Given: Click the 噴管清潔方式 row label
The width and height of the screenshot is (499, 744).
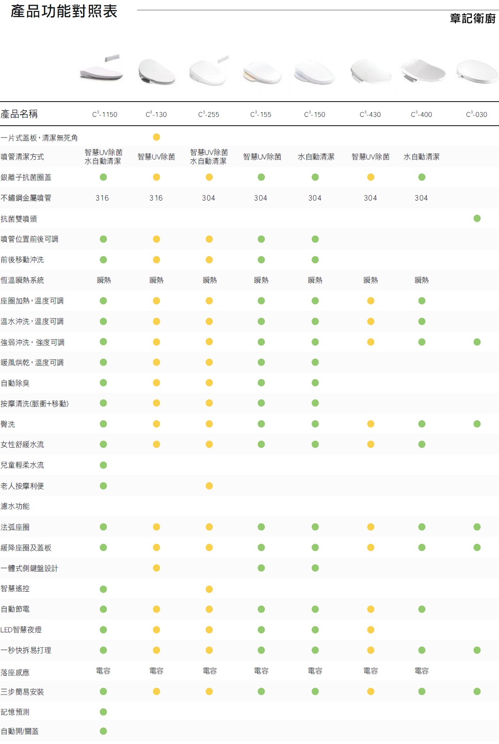Looking at the screenshot, I should [x=22, y=157].
